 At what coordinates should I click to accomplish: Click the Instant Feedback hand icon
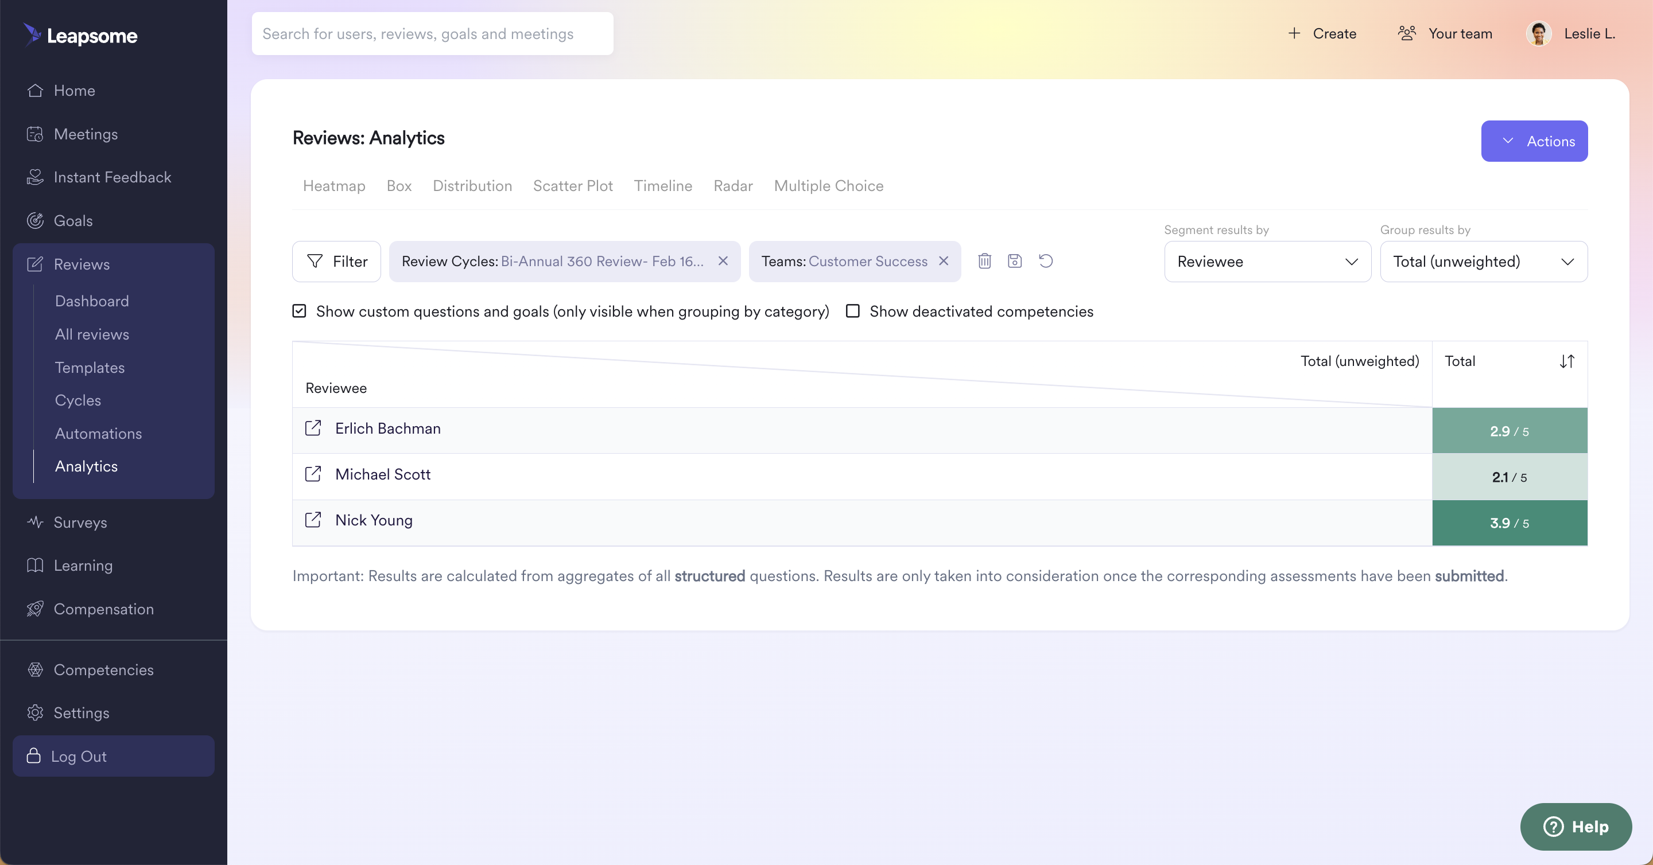(x=35, y=177)
